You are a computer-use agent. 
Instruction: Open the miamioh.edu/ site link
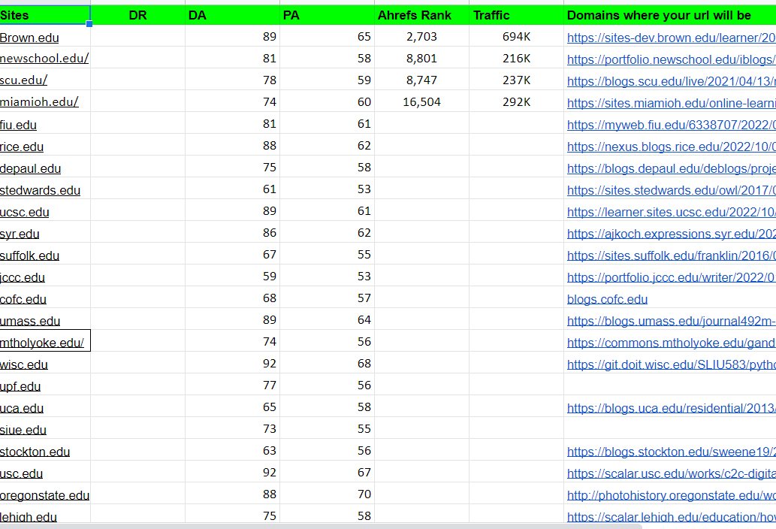click(39, 102)
